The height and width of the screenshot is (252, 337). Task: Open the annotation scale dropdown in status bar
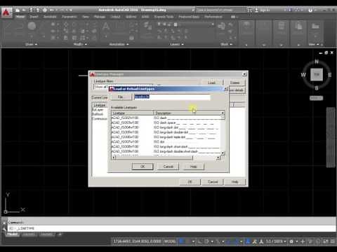276,241
